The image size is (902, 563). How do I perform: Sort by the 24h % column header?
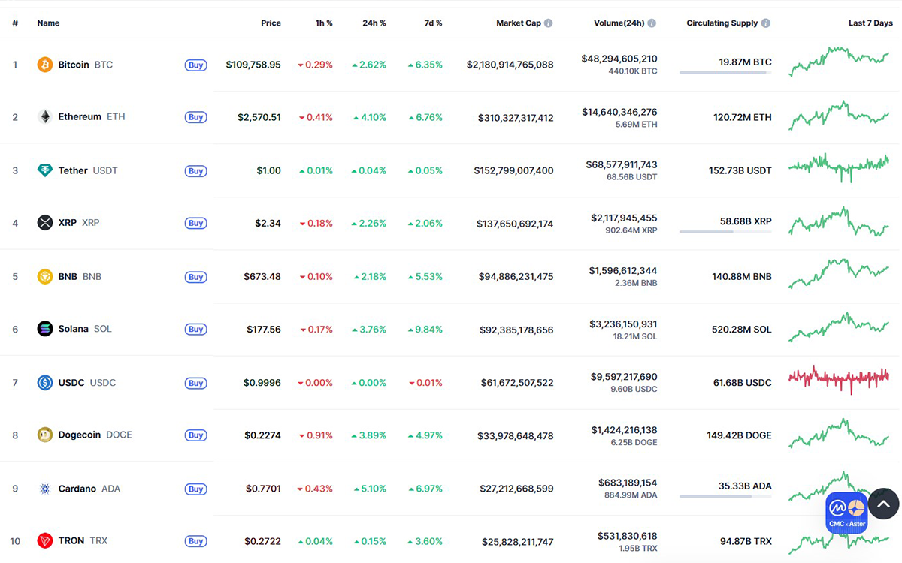click(374, 23)
